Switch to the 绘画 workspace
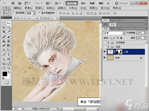Screen dimensions: 149x111 tap(92, 3)
